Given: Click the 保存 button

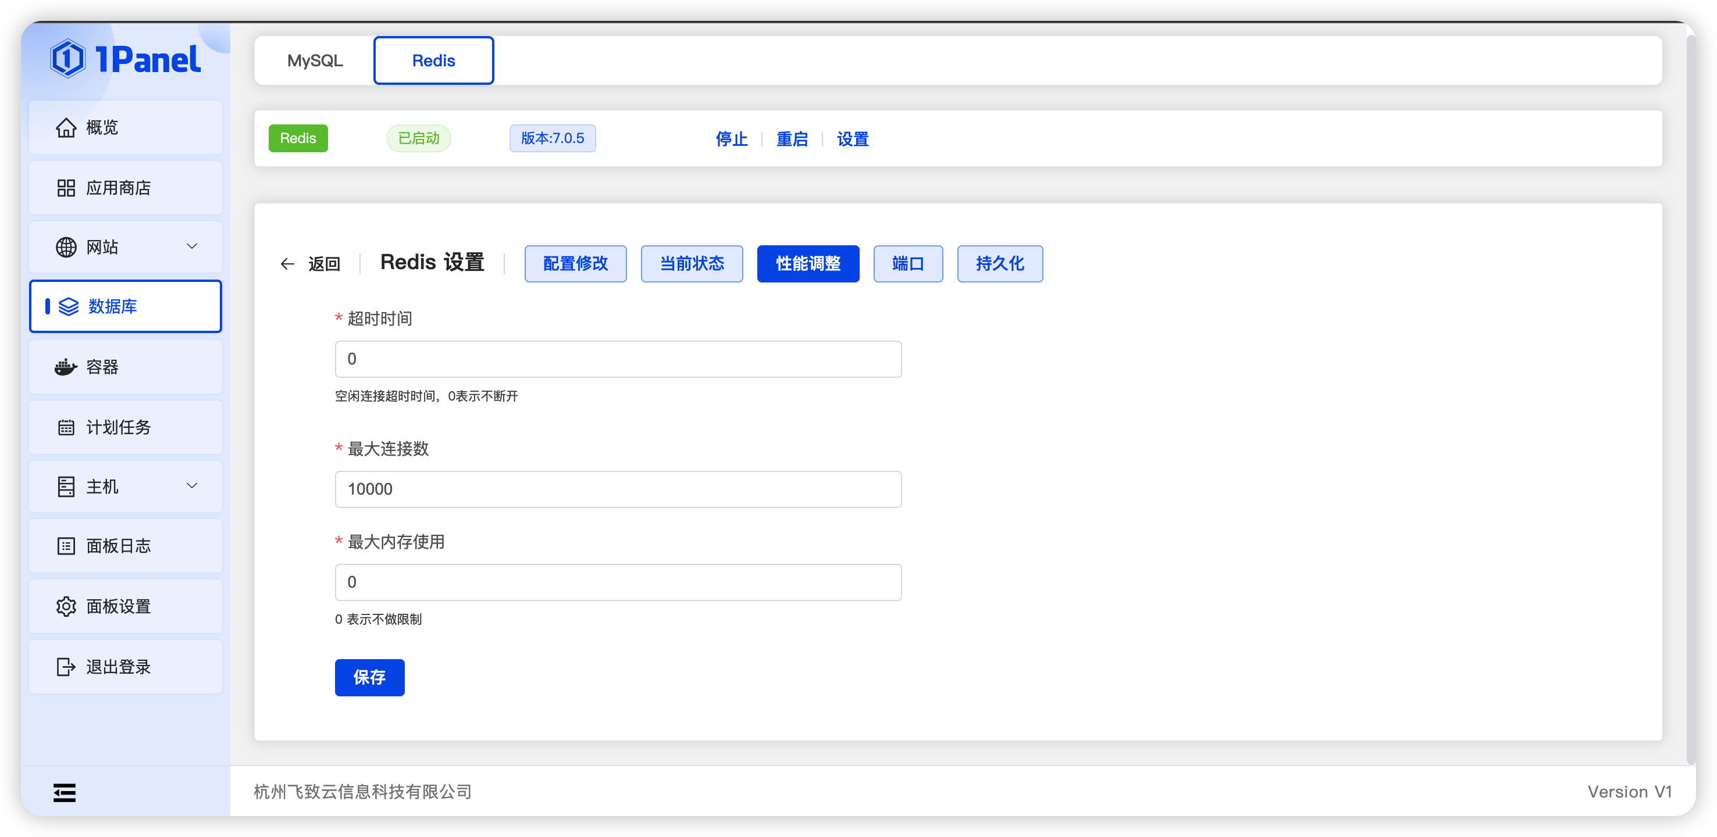Looking at the screenshot, I should (x=369, y=677).
